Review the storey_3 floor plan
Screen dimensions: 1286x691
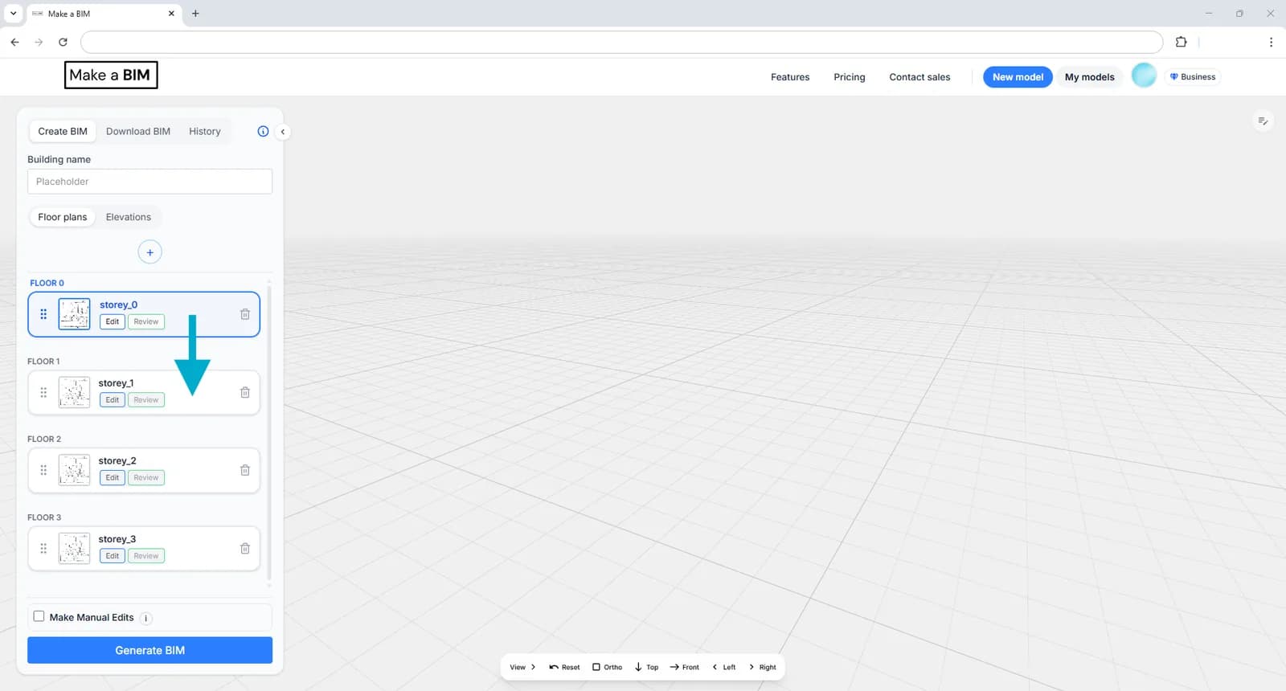146,556
